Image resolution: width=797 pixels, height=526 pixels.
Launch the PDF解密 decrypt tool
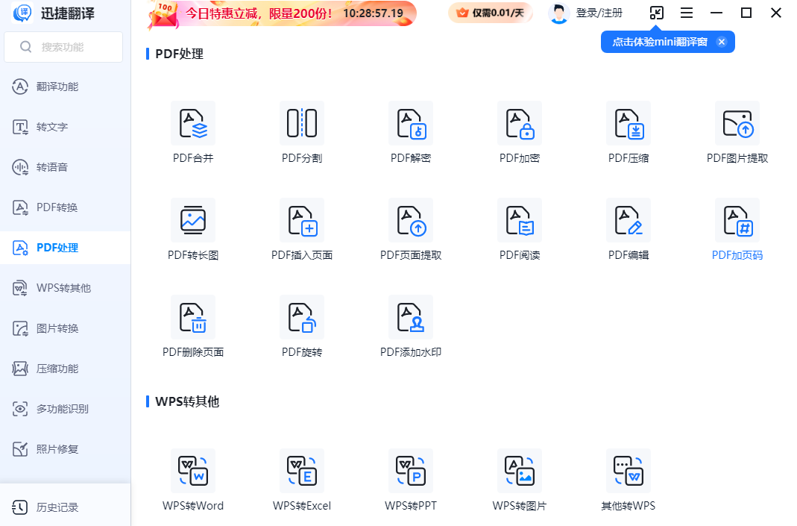click(x=411, y=124)
